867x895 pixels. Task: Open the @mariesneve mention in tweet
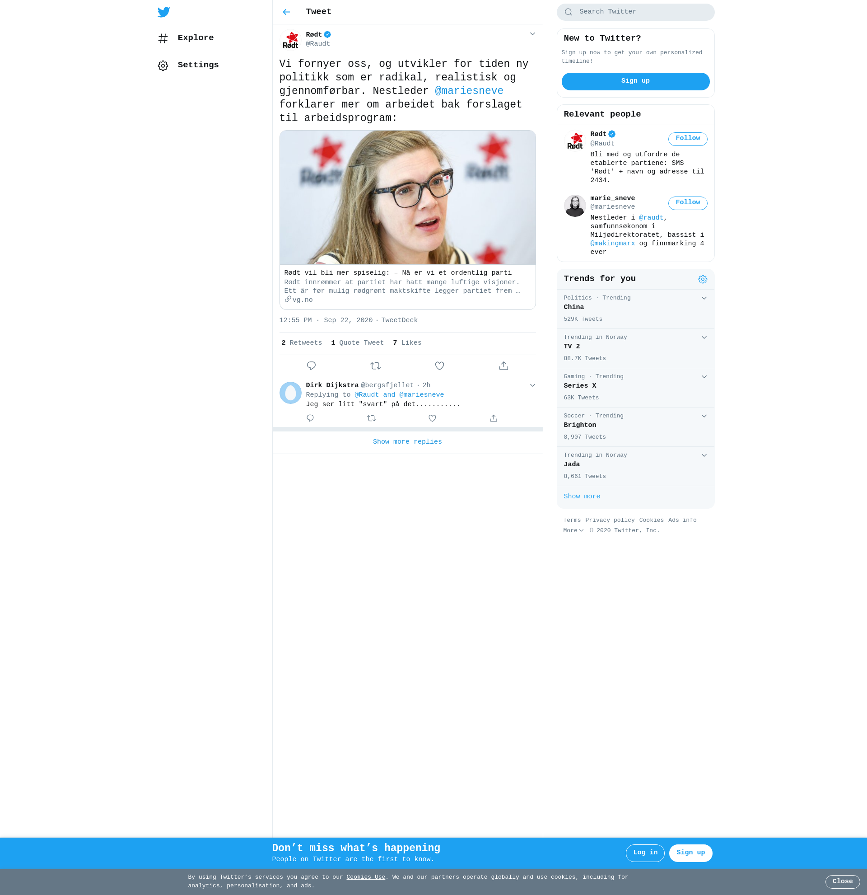pyautogui.click(x=469, y=91)
